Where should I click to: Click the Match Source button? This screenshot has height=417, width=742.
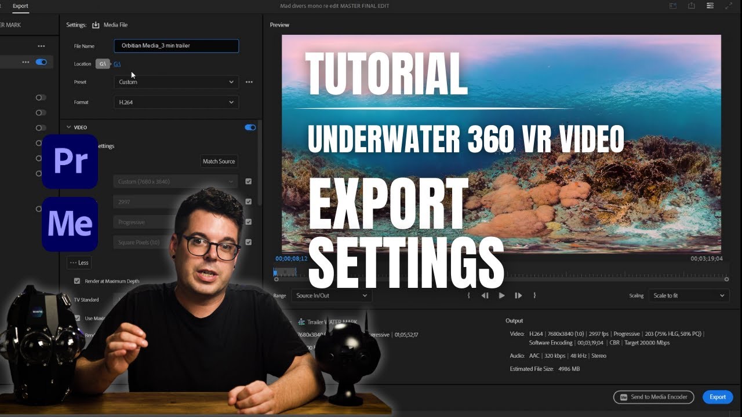(219, 162)
